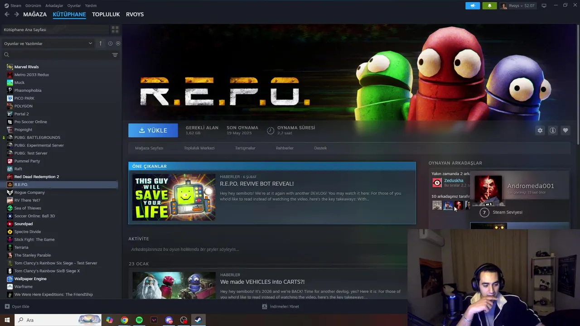Open the Windows Start menu

[7, 320]
